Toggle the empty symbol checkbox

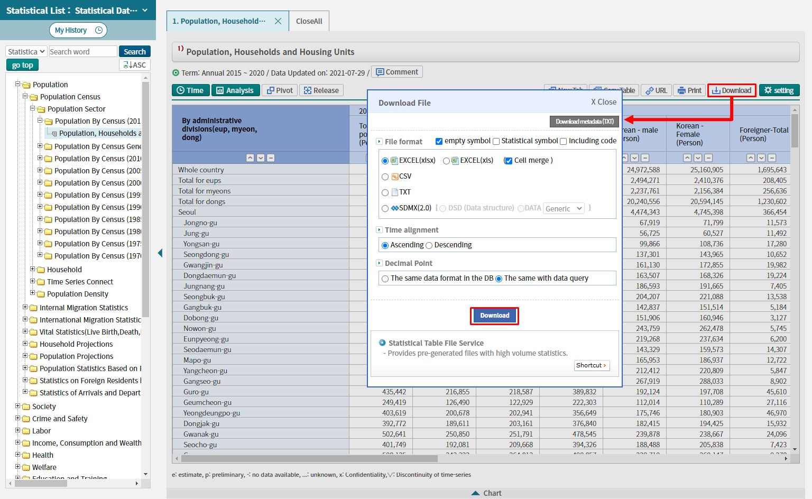pyautogui.click(x=439, y=141)
